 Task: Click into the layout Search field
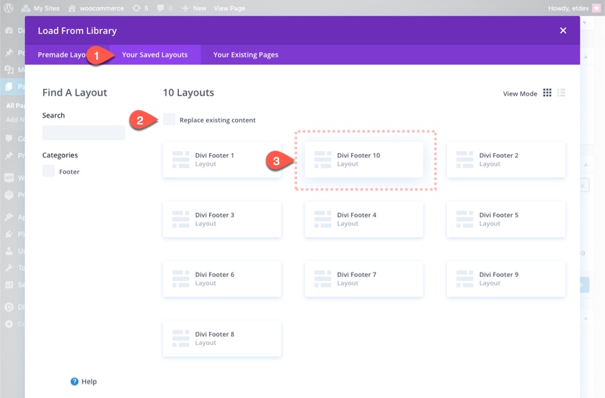[x=84, y=133]
